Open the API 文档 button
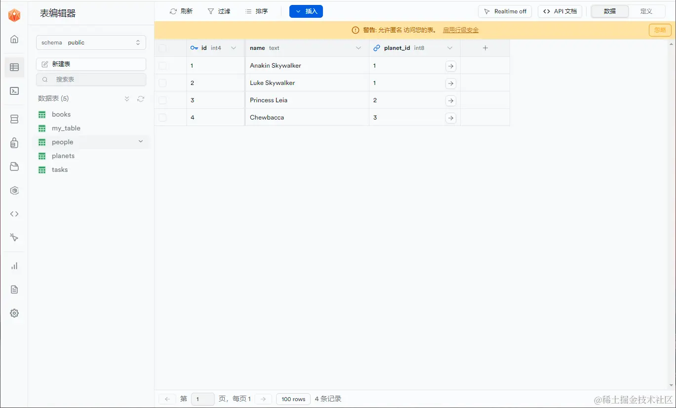This screenshot has height=408, width=676. click(560, 11)
